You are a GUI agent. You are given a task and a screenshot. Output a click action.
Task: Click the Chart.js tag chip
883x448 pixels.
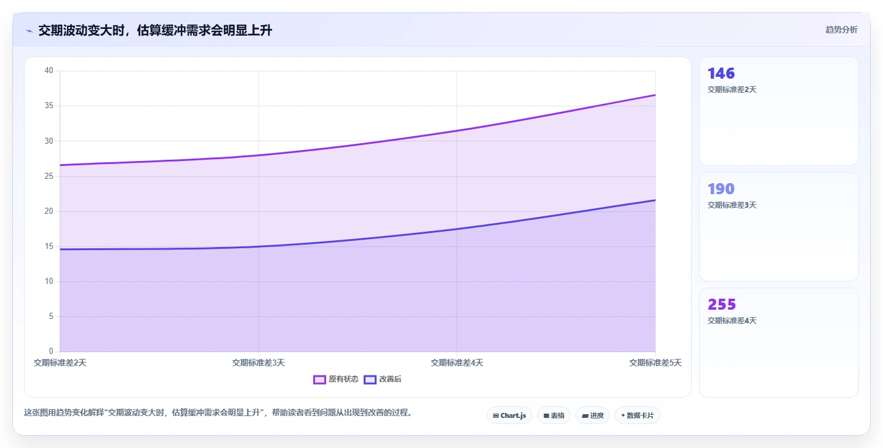tap(509, 415)
